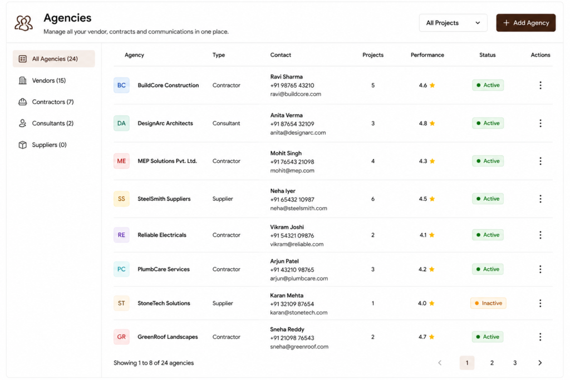Click the Consultant type in DesignArc row
Image resolution: width=570 pixels, height=380 pixels.
[x=226, y=123]
